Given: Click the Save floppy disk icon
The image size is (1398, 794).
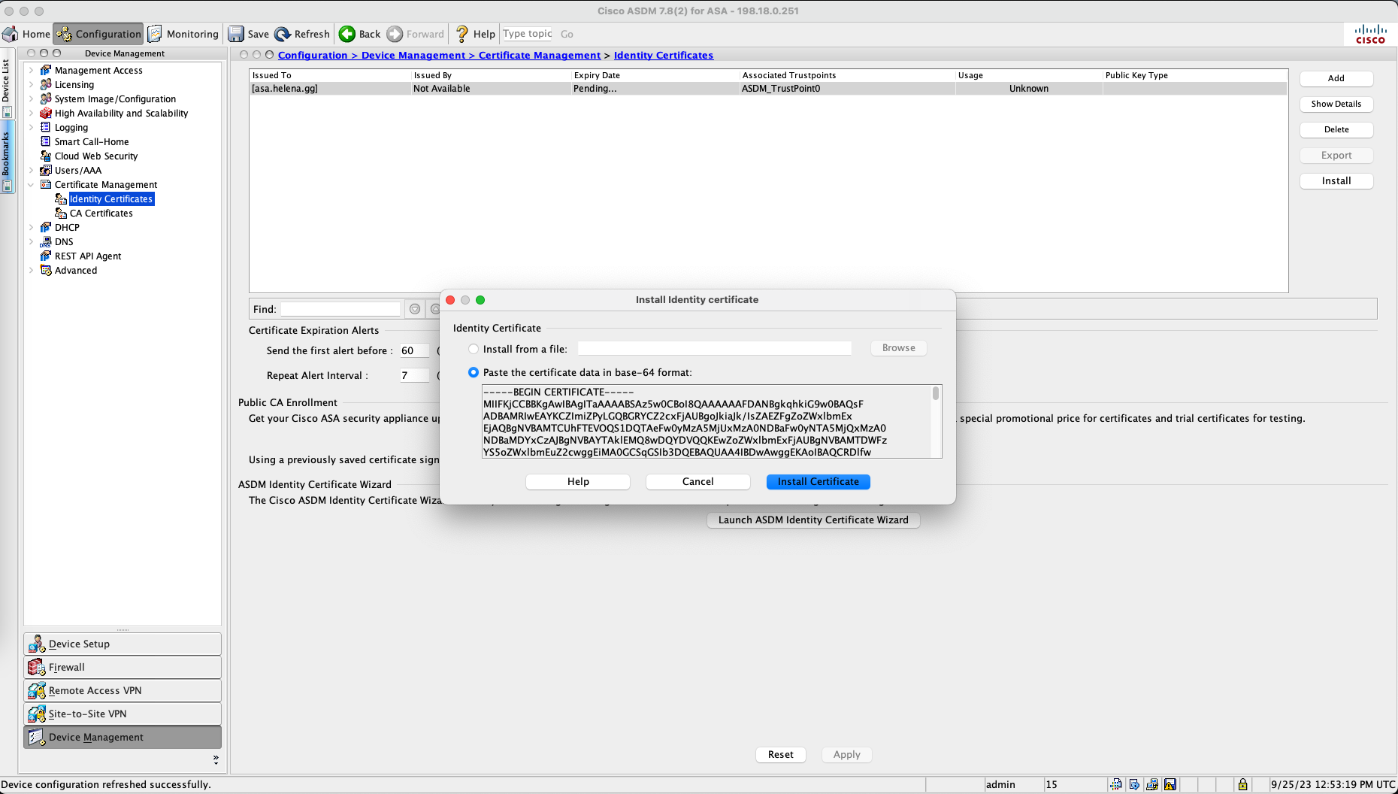Looking at the screenshot, I should point(236,34).
